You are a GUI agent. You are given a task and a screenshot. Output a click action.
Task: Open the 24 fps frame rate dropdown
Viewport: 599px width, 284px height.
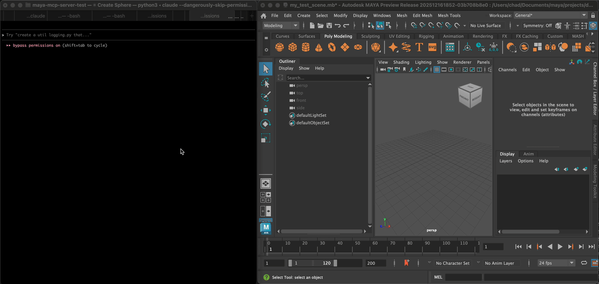click(x=556, y=263)
